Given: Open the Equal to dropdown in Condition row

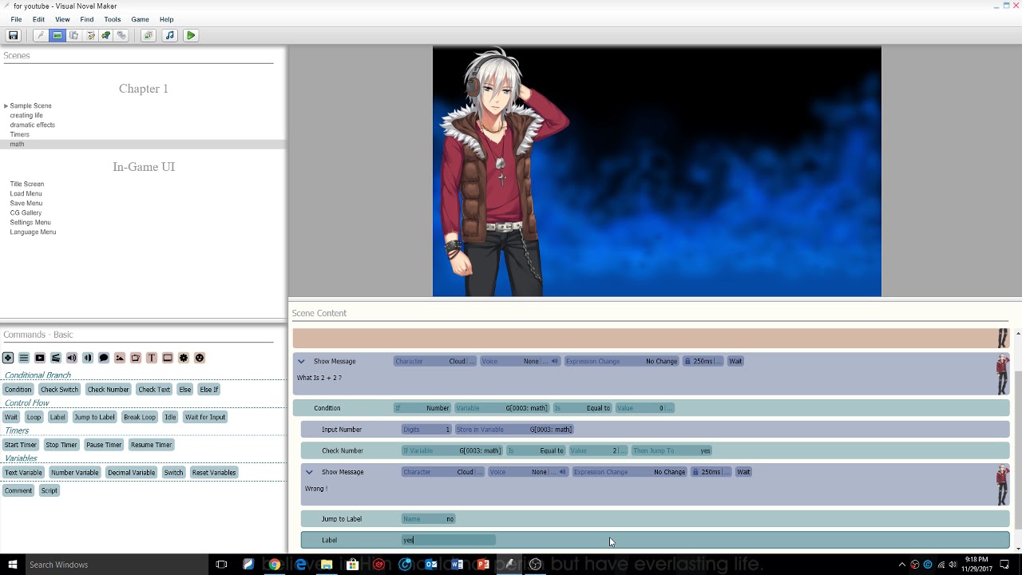Looking at the screenshot, I should pos(583,408).
